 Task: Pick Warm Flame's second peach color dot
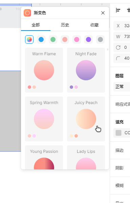(34, 87)
